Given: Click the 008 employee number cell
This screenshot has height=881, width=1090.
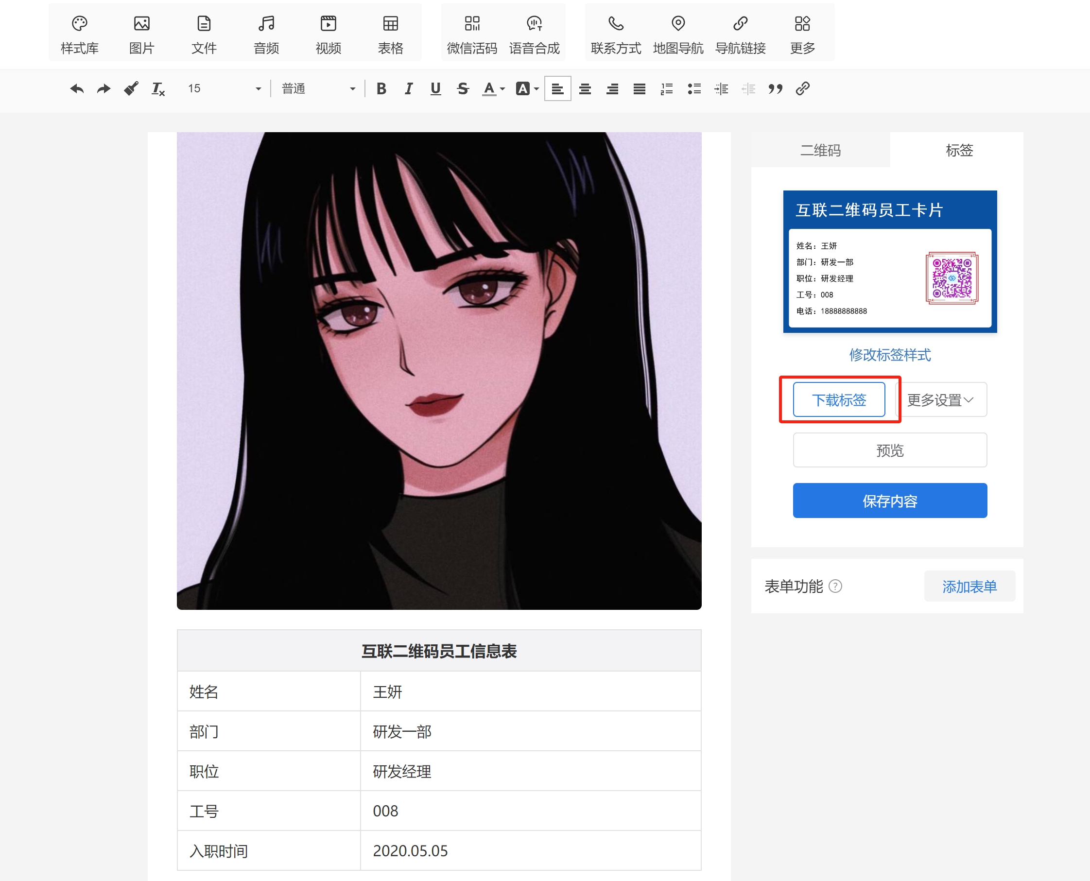Looking at the screenshot, I should click(x=531, y=811).
